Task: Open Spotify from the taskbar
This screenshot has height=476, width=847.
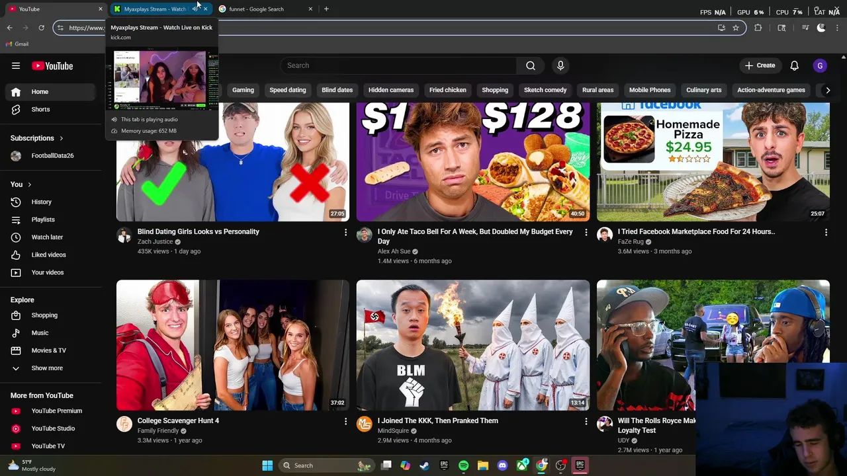Action: click(x=463, y=465)
